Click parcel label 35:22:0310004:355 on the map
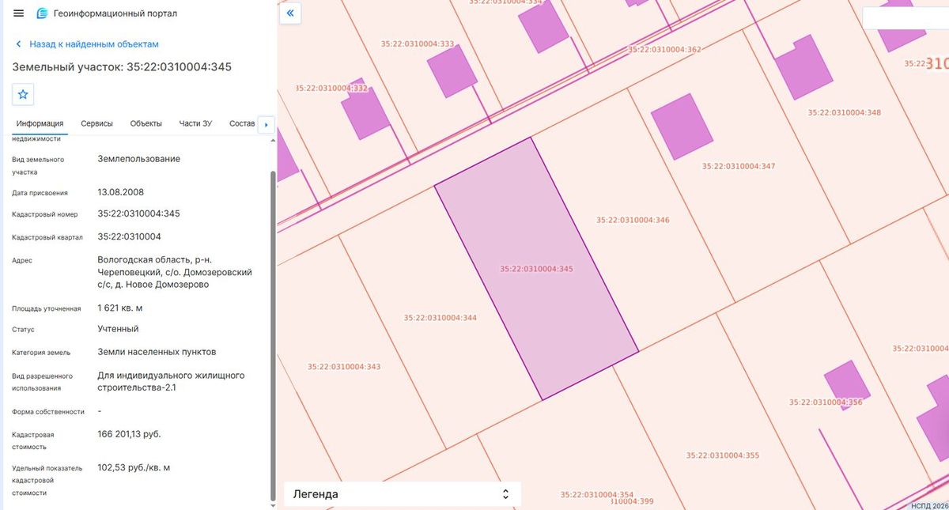Screen dimensions: 949x510 (x=723, y=455)
